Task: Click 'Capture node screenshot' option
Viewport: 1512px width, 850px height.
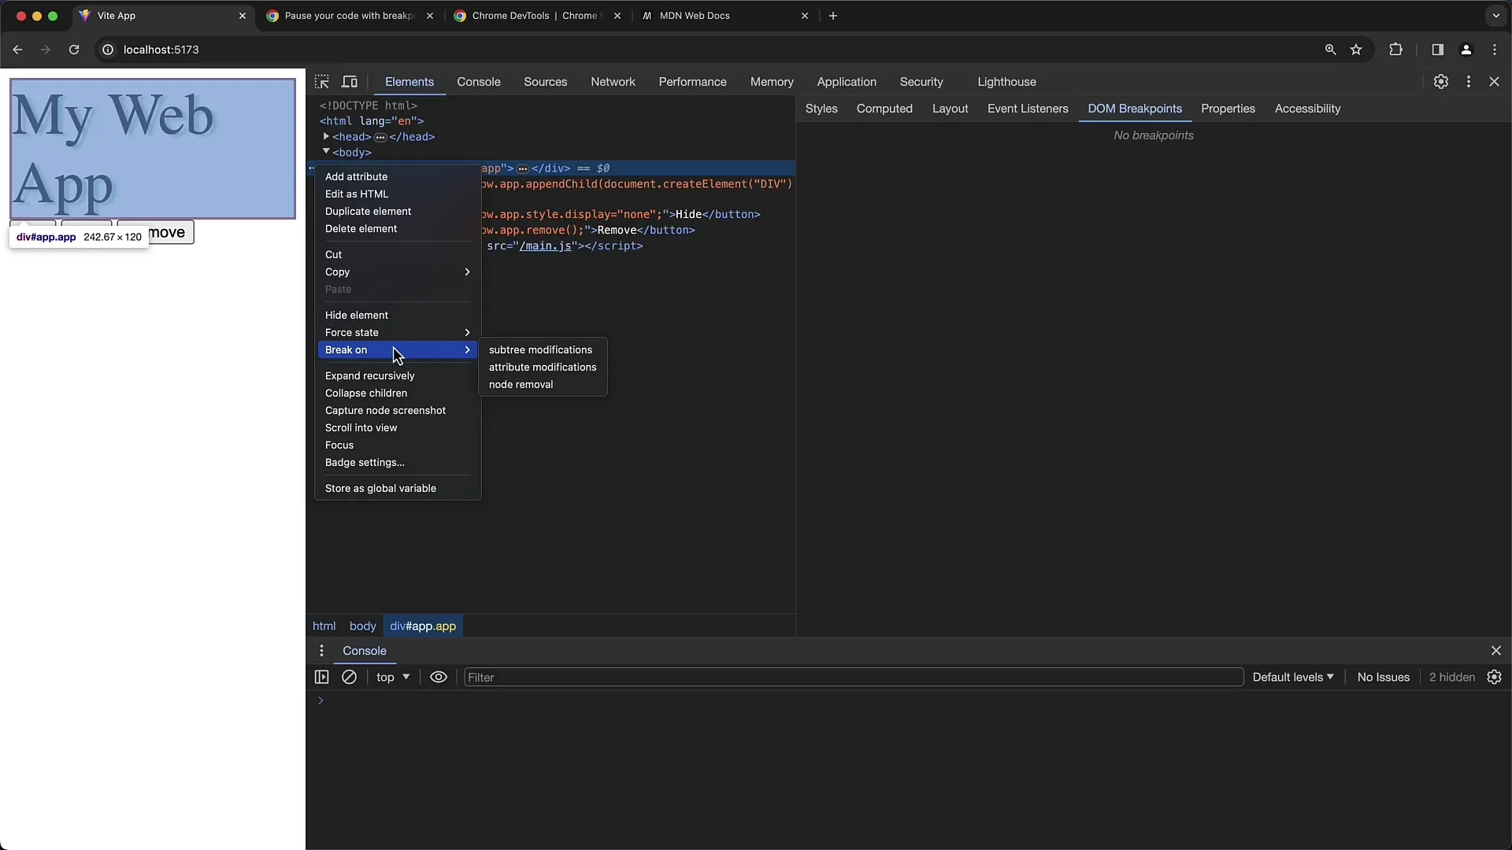Action: click(385, 410)
